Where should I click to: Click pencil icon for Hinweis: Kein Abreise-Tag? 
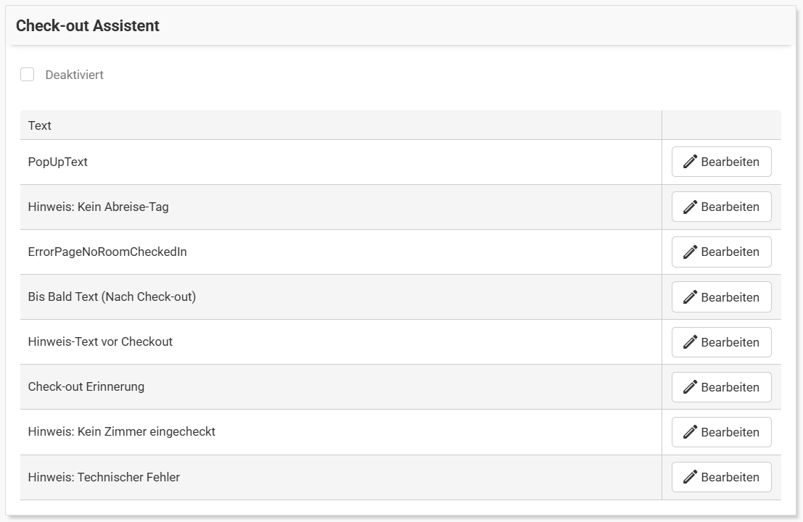click(691, 207)
